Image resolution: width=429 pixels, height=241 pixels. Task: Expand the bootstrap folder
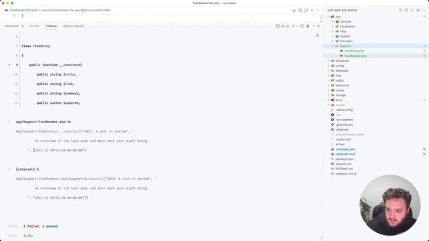tap(328, 61)
